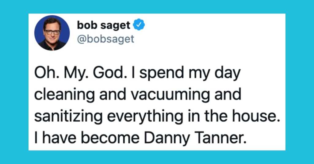Screen dimensions: 314x164
Task: Click the blue border background above the tweet
Action: pos(157,6)
